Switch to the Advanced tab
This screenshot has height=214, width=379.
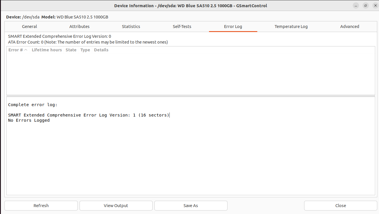[350, 27]
